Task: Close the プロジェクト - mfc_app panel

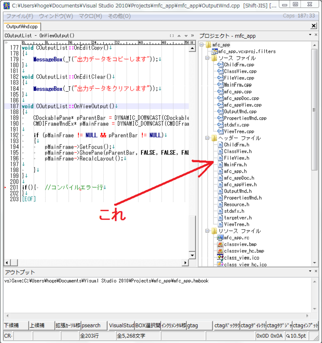Action: coord(316,35)
